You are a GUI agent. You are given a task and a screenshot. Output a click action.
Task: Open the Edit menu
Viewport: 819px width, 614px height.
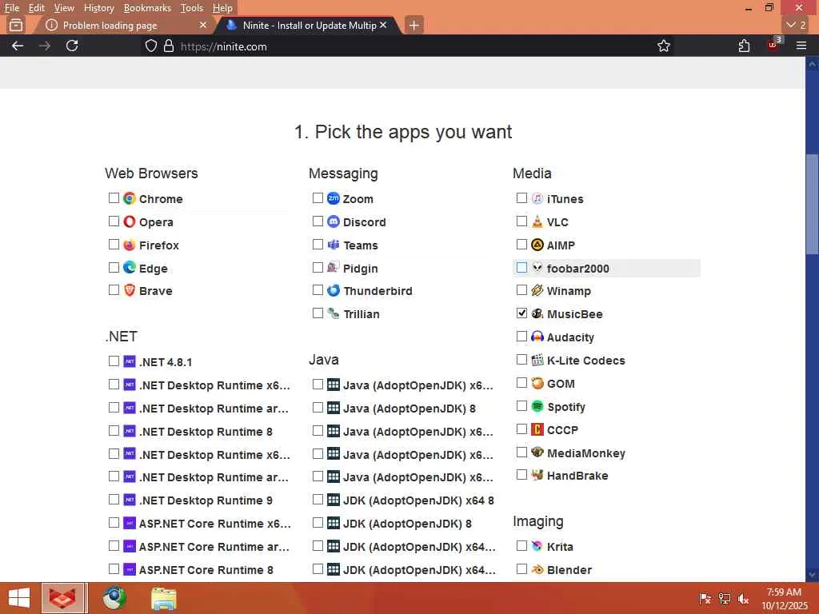[36, 8]
